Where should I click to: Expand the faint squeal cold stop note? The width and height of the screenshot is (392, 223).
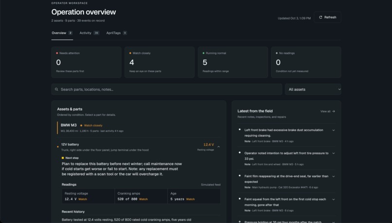pyautogui.click(x=334, y=200)
